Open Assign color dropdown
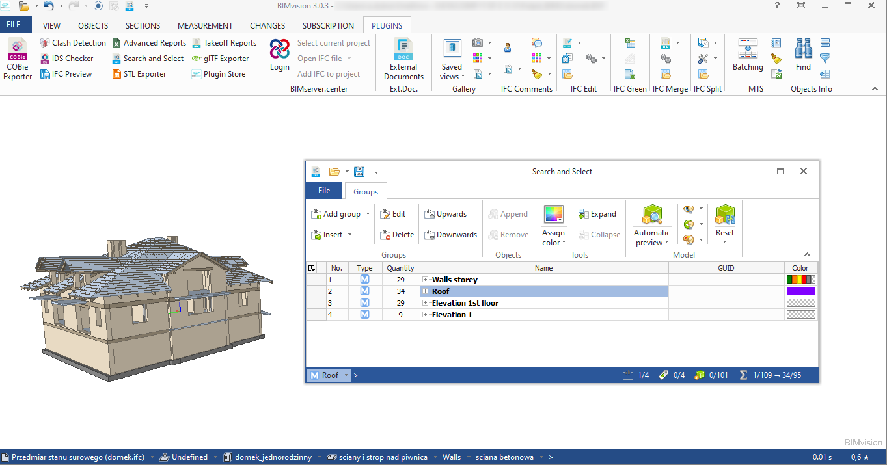The width and height of the screenshot is (887, 465). [553, 238]
